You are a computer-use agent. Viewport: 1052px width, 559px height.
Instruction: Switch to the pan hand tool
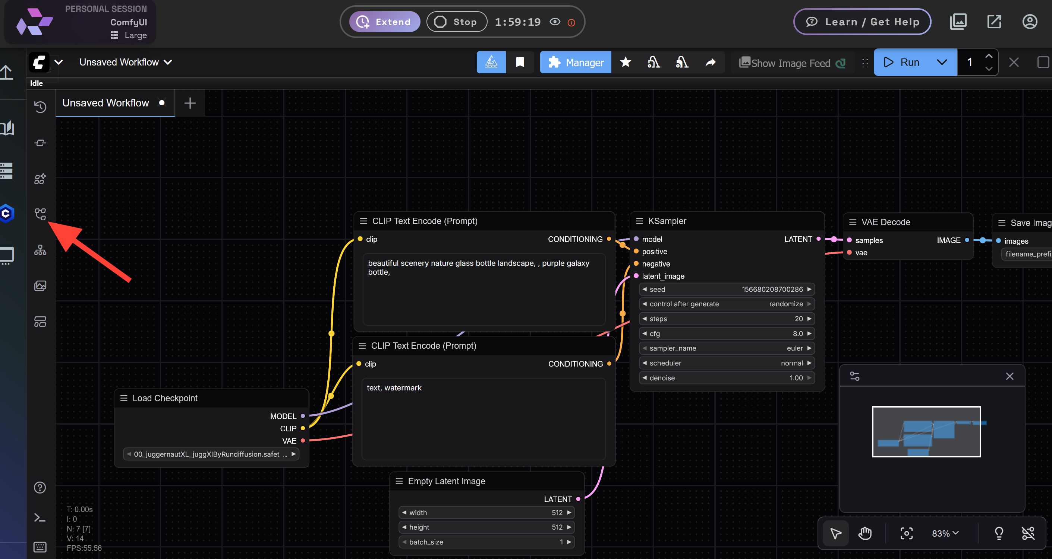pos(865,533)
